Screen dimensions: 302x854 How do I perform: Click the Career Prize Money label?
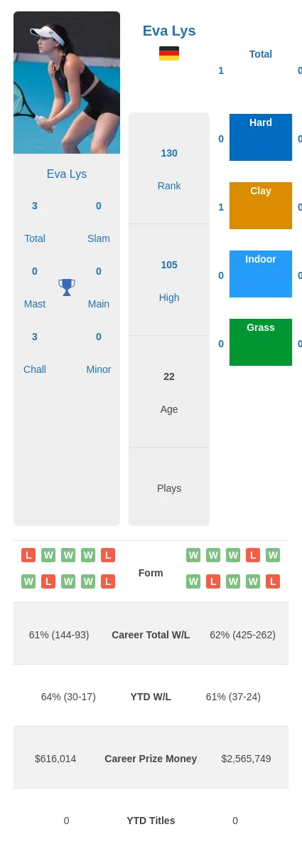pyautogui.click(x=151, y=759)
